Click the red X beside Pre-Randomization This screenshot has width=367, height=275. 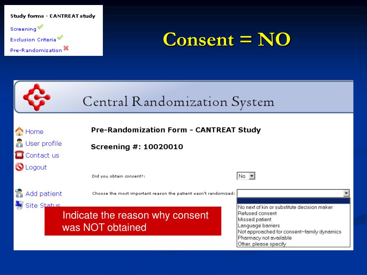66,48
